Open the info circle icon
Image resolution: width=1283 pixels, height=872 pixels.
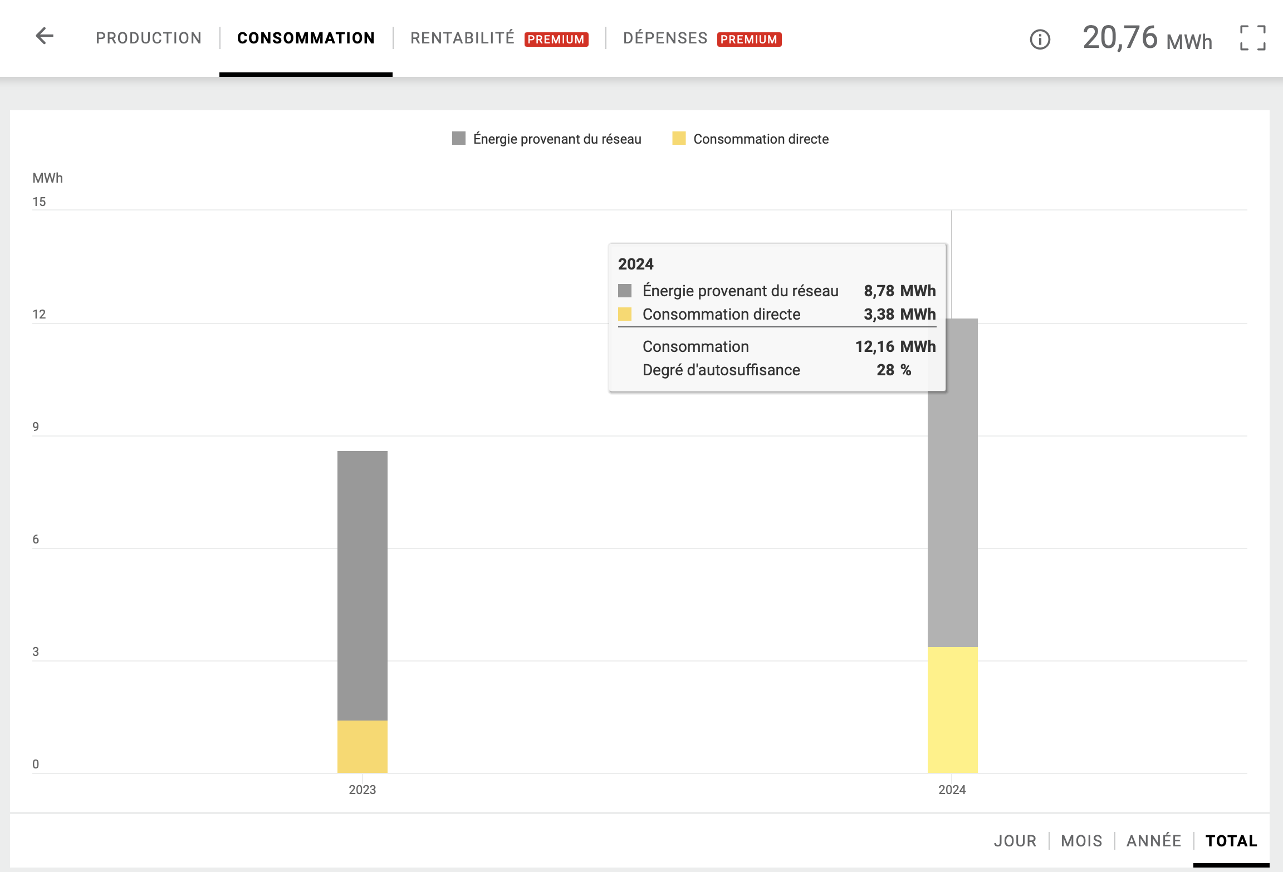pyautogui.click(x=1040, y=40)
